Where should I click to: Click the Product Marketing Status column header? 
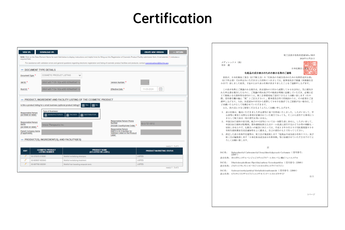point(159,151)
